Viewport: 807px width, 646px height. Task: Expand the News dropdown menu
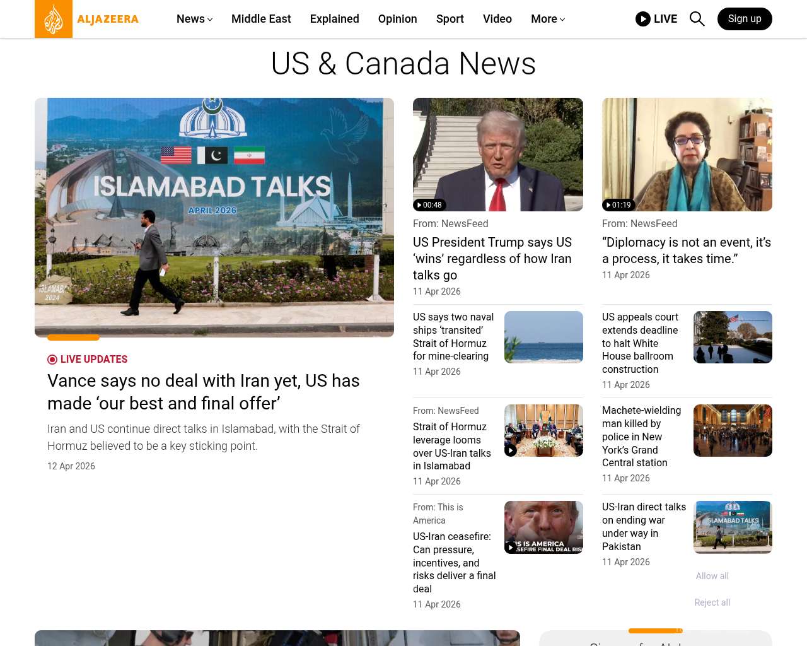[x=194, y=19]
